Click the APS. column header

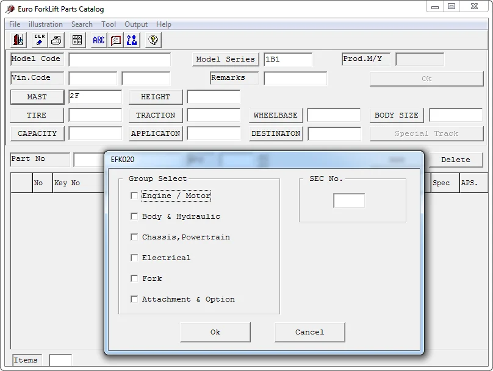[x=474, y=183]
